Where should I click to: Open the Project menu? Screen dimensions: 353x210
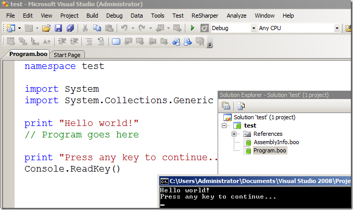coord(69,16)
